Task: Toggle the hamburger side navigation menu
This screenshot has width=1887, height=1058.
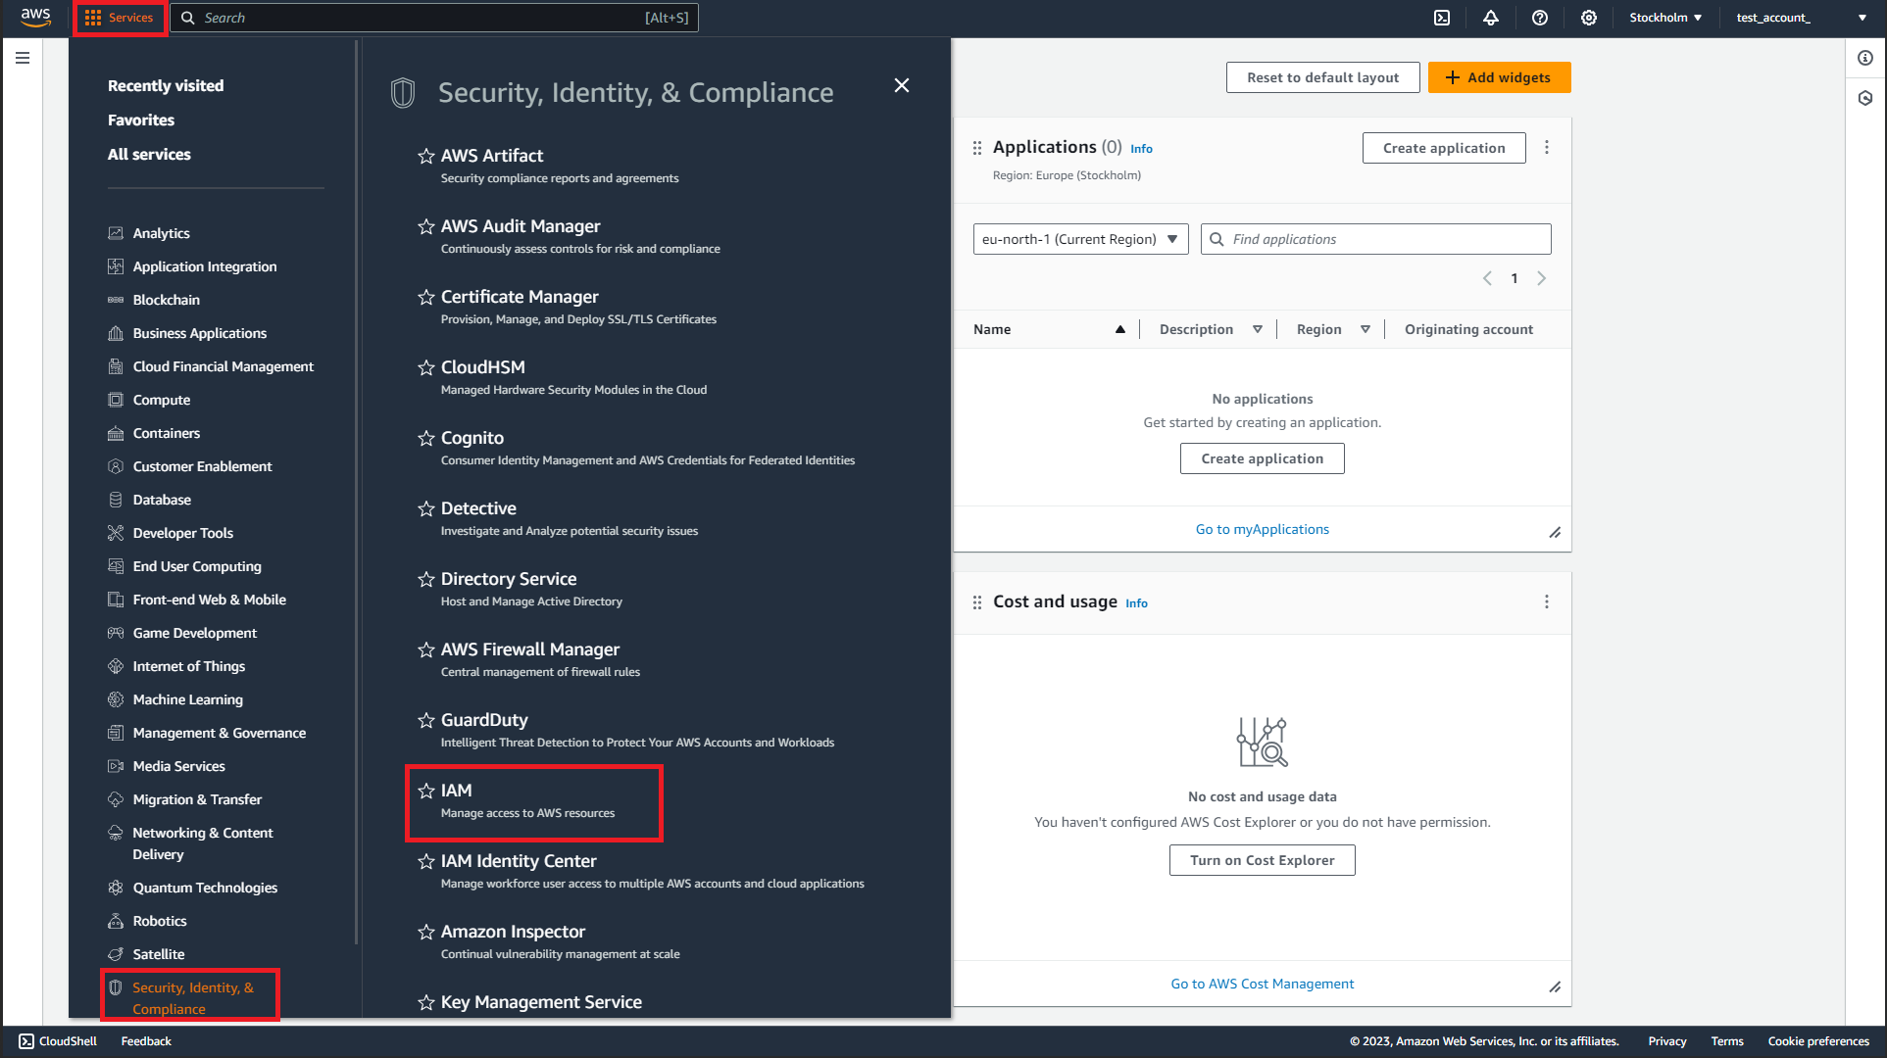Action: click(x=23, y=58)
